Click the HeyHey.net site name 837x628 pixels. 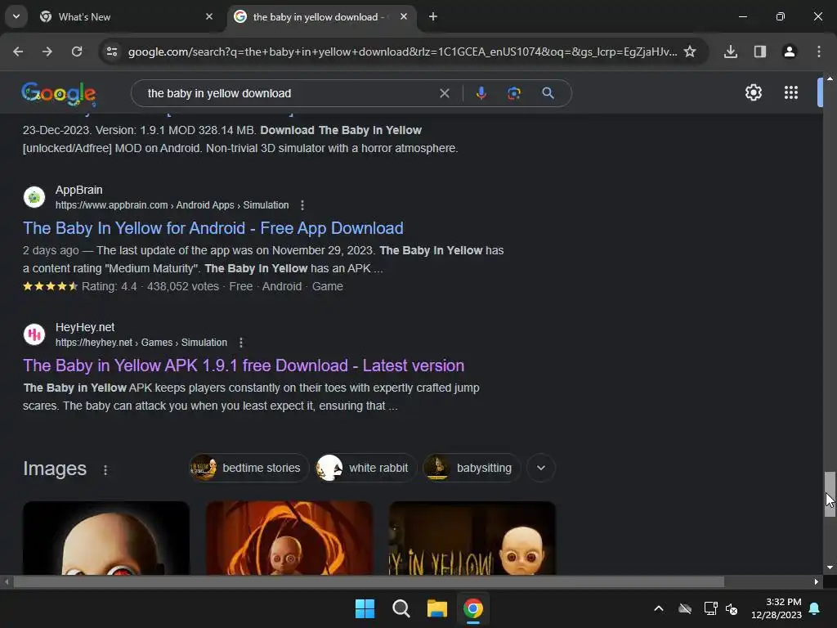[x=85, y=327]
